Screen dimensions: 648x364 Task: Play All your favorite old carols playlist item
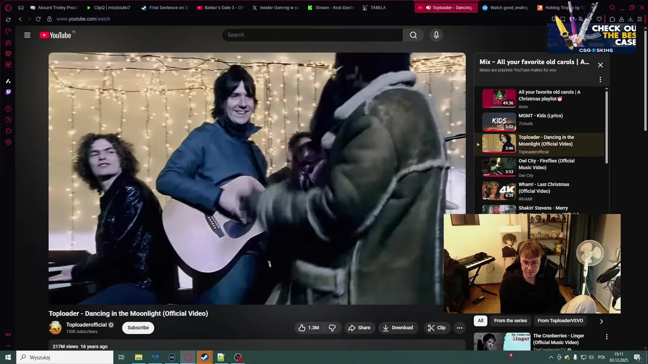(540, 99)
